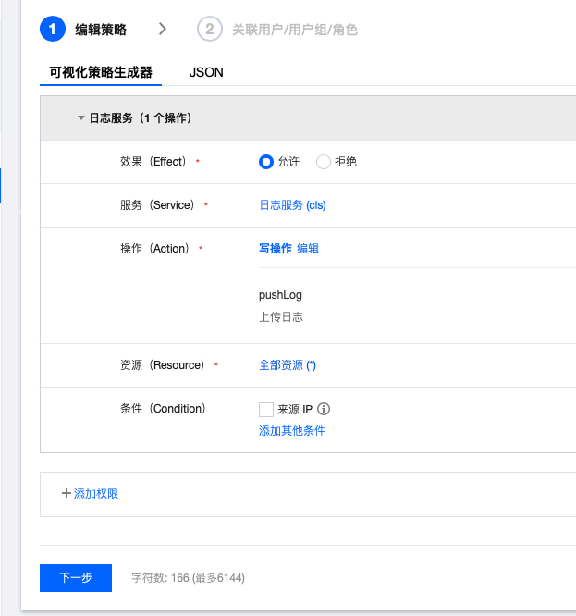Click the 编辑策略 step label
576x616 pixels.
(x=101, y=30)
